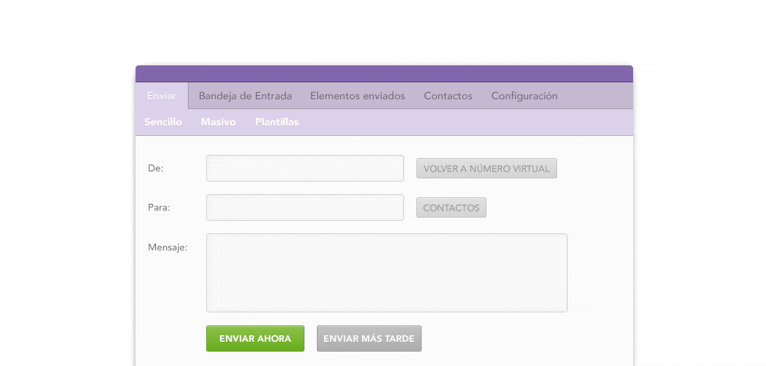The height and width of the screenshot is (366, 766).
Task: Click inside the Mensaje text area
Action: (386, 273)
